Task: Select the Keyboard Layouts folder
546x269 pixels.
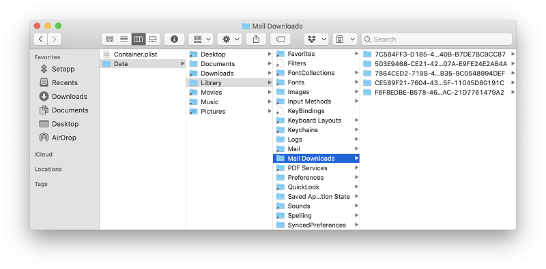Action: [x=316, y=121]
